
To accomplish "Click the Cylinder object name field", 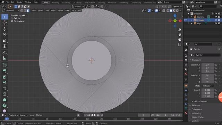I will point(208,55).
